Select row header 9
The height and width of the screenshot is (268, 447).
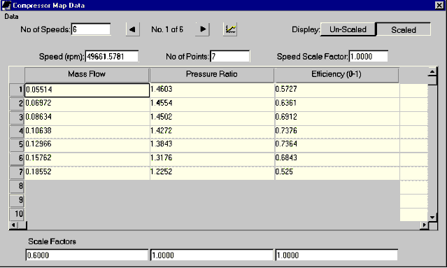tap(17, 200)
